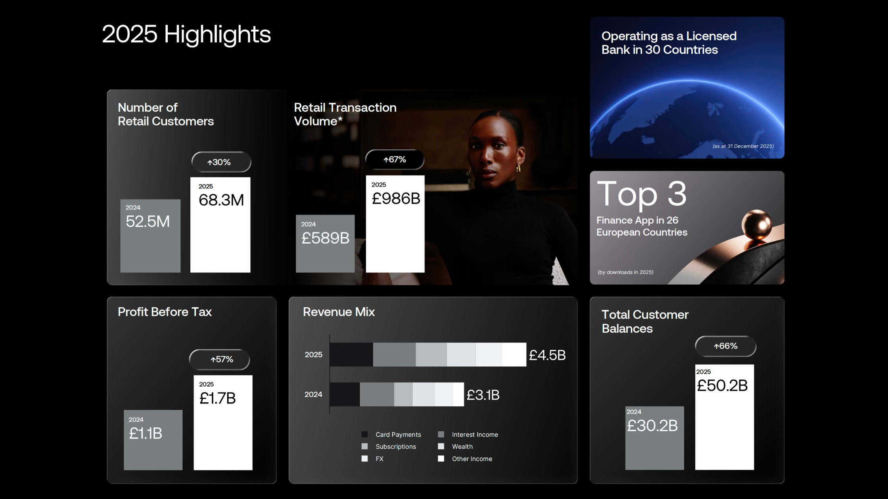Select the Wealth legend square
The width and height of the screenshot is (888, 499).
click(441, 446)
